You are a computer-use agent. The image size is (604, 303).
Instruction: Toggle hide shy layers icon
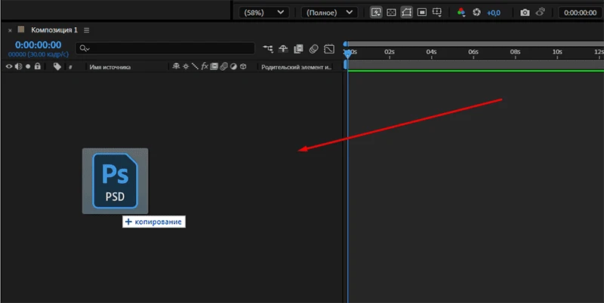[x=283, y=48]
